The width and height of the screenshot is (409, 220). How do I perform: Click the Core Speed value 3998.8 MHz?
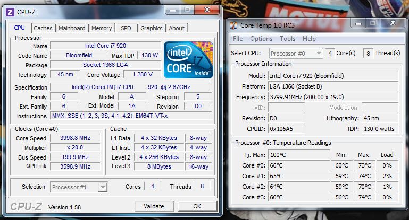(75, 138)
